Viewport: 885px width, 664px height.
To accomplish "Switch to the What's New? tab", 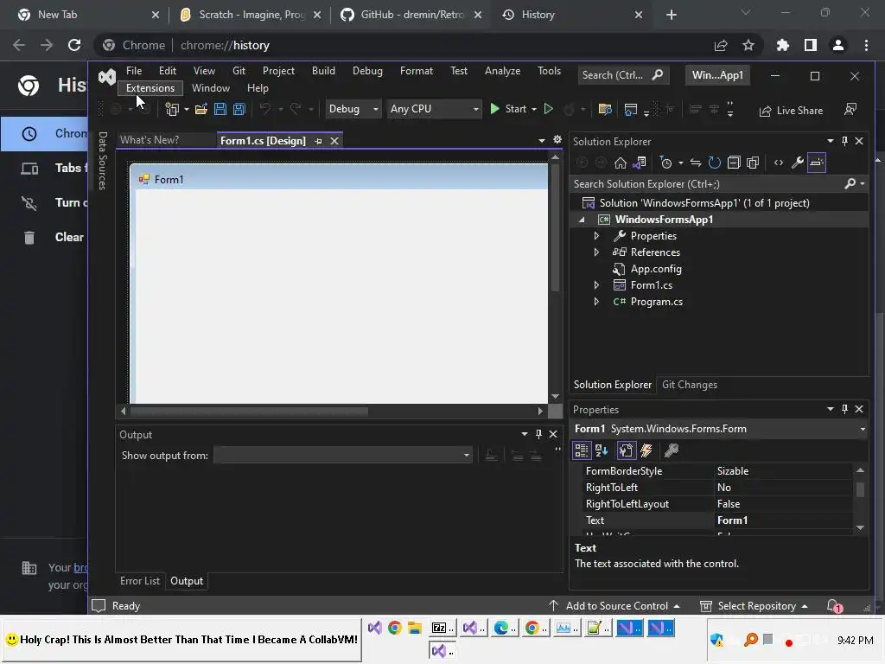I will click(150, 140).
